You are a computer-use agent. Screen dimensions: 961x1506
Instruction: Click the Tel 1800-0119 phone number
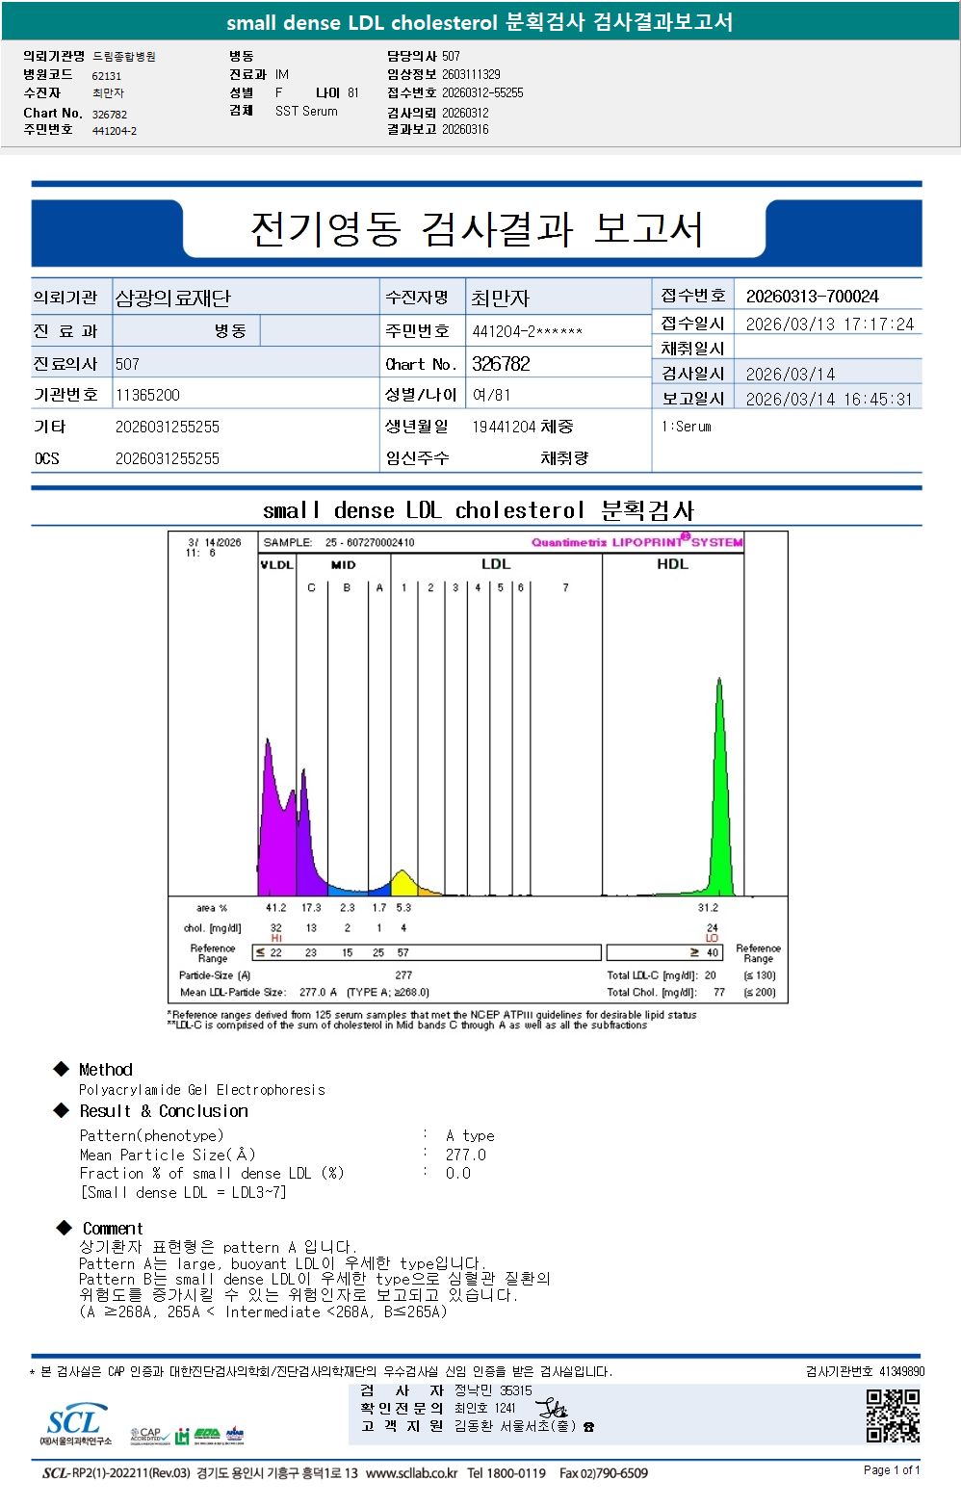(506, 1473)
